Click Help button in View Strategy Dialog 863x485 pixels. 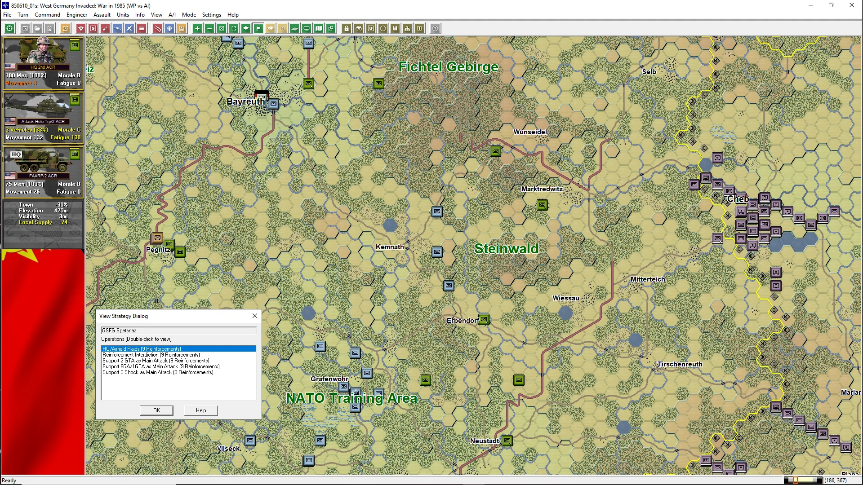tap(201, 410)
